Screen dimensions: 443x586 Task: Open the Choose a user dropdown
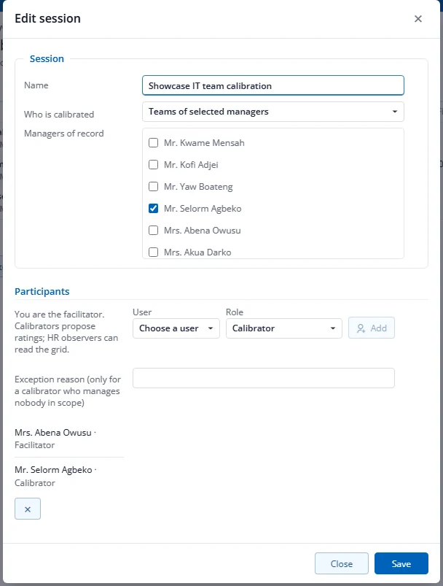[x=176, y=328]
